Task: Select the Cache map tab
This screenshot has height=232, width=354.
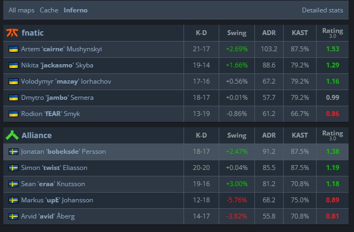Action: [x=49, y=10]
